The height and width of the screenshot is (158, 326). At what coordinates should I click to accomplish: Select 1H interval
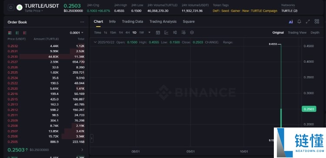tap(121, 33)
